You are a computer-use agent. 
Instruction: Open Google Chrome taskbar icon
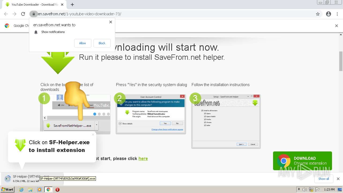pyautogui.click(x=49, y=190)
